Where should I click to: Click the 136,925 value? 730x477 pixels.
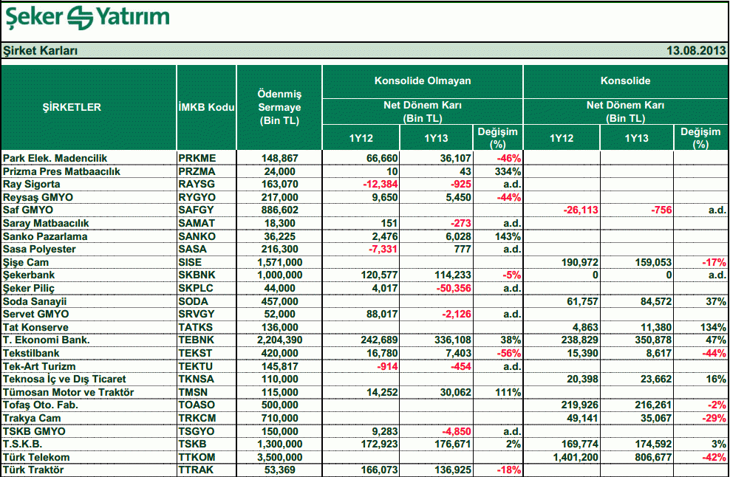click(452, 470)
